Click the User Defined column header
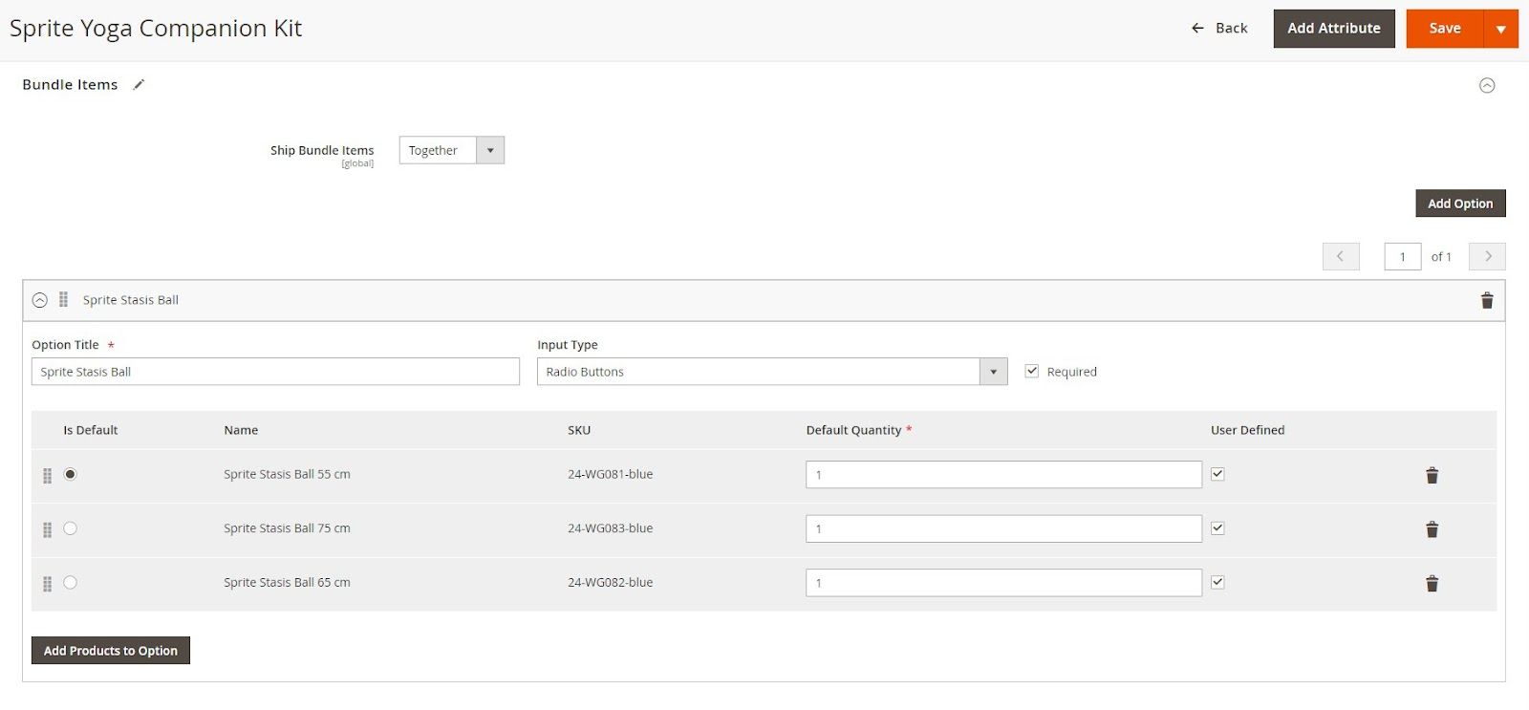Image resolution: width=1529 pixels, height=710 pixels. click(x=1247, y=430)
